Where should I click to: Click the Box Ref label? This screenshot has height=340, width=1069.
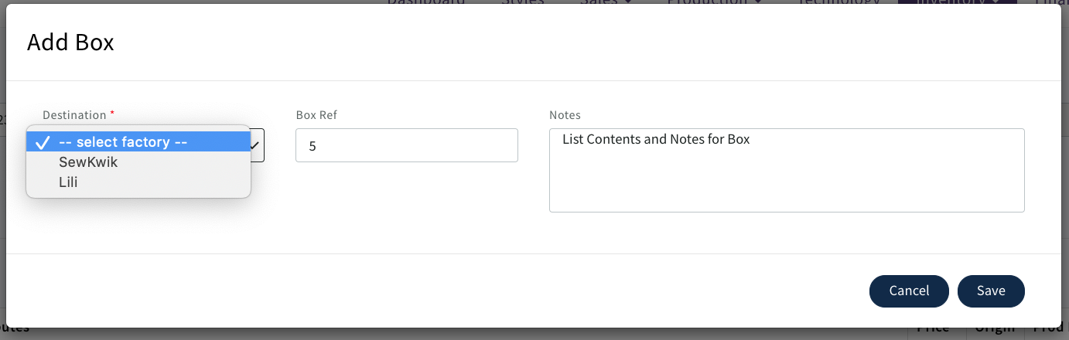(316, 115)
